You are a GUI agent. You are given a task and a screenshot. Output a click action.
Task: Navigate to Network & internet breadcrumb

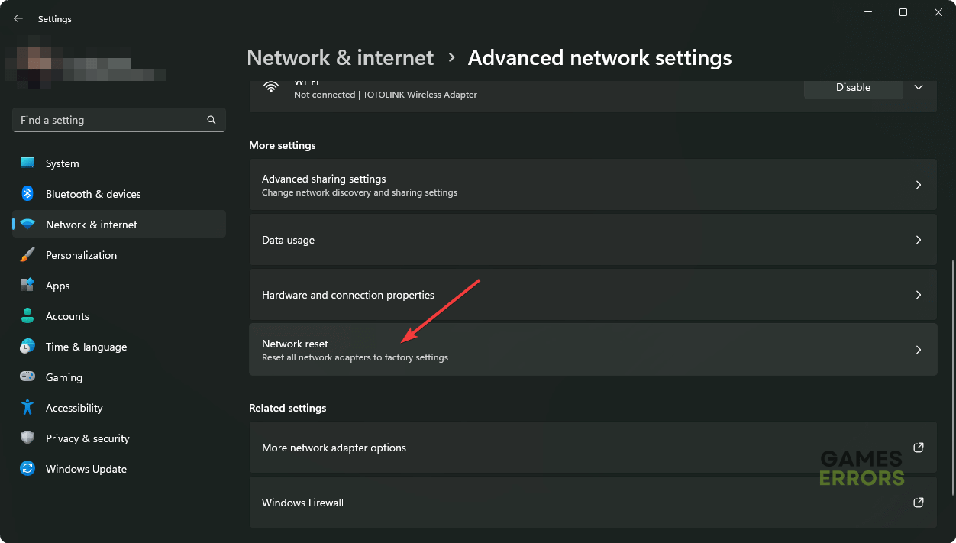(340, 57)
